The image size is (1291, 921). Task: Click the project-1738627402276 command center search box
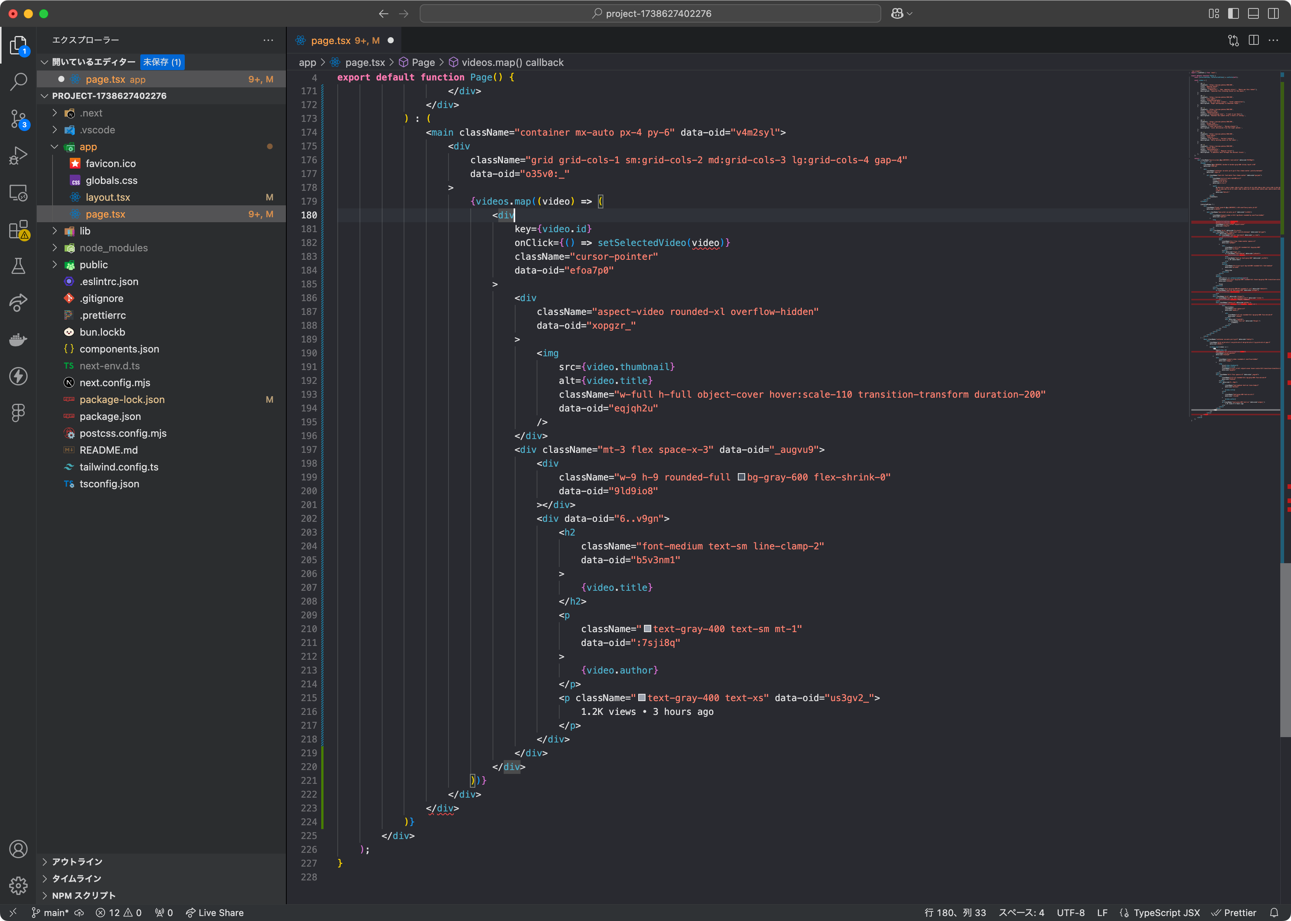point(650,14)
